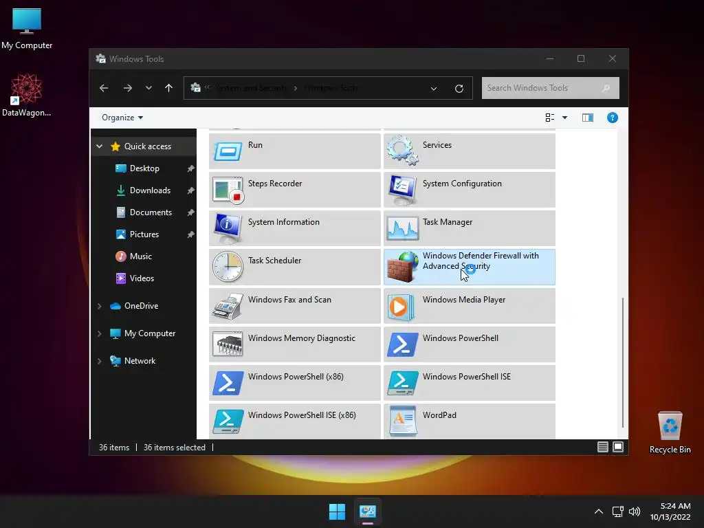The height and width of the screenshot is (528, 704).
Task: Select the WordPad document icon
Action: pos(402,421)
